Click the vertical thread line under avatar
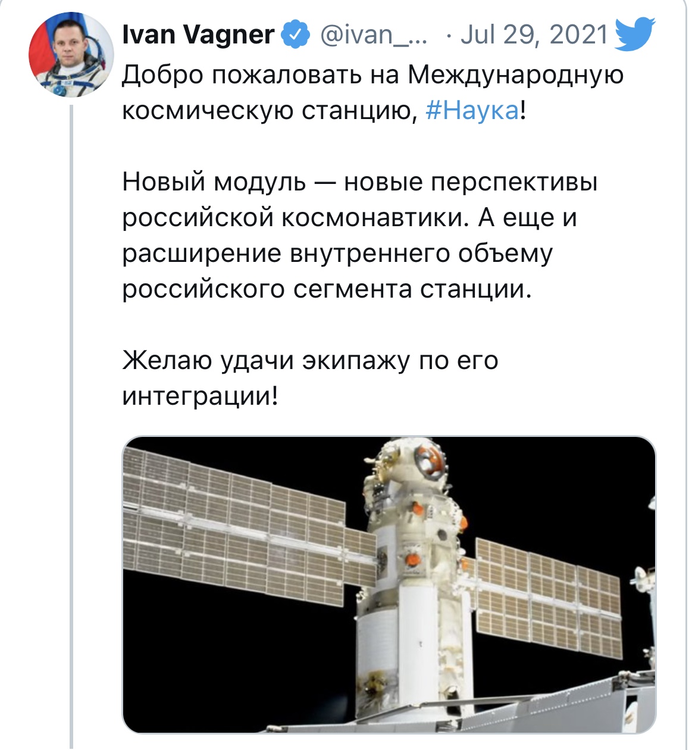 pos(71,417)
